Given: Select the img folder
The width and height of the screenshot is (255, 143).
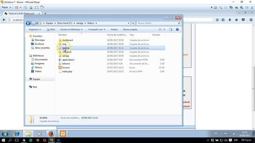Looking at the screenshot, I should coord(64,44).
